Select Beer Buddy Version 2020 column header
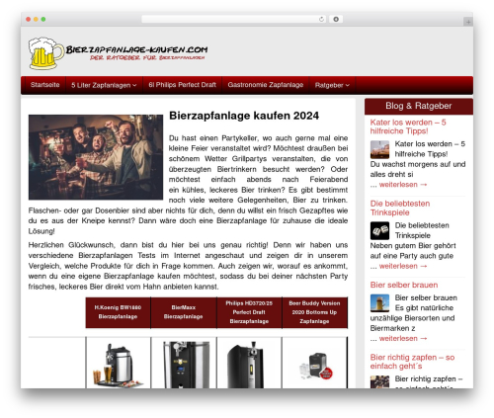This screenshot has width=494, height=418. (314, 312)
